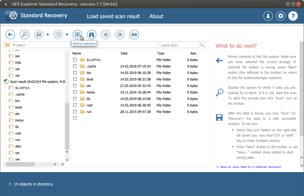This screenshot has width=304, height=196.
Task: Click the Find next arrow icon
Action: [x=120, y=35]
